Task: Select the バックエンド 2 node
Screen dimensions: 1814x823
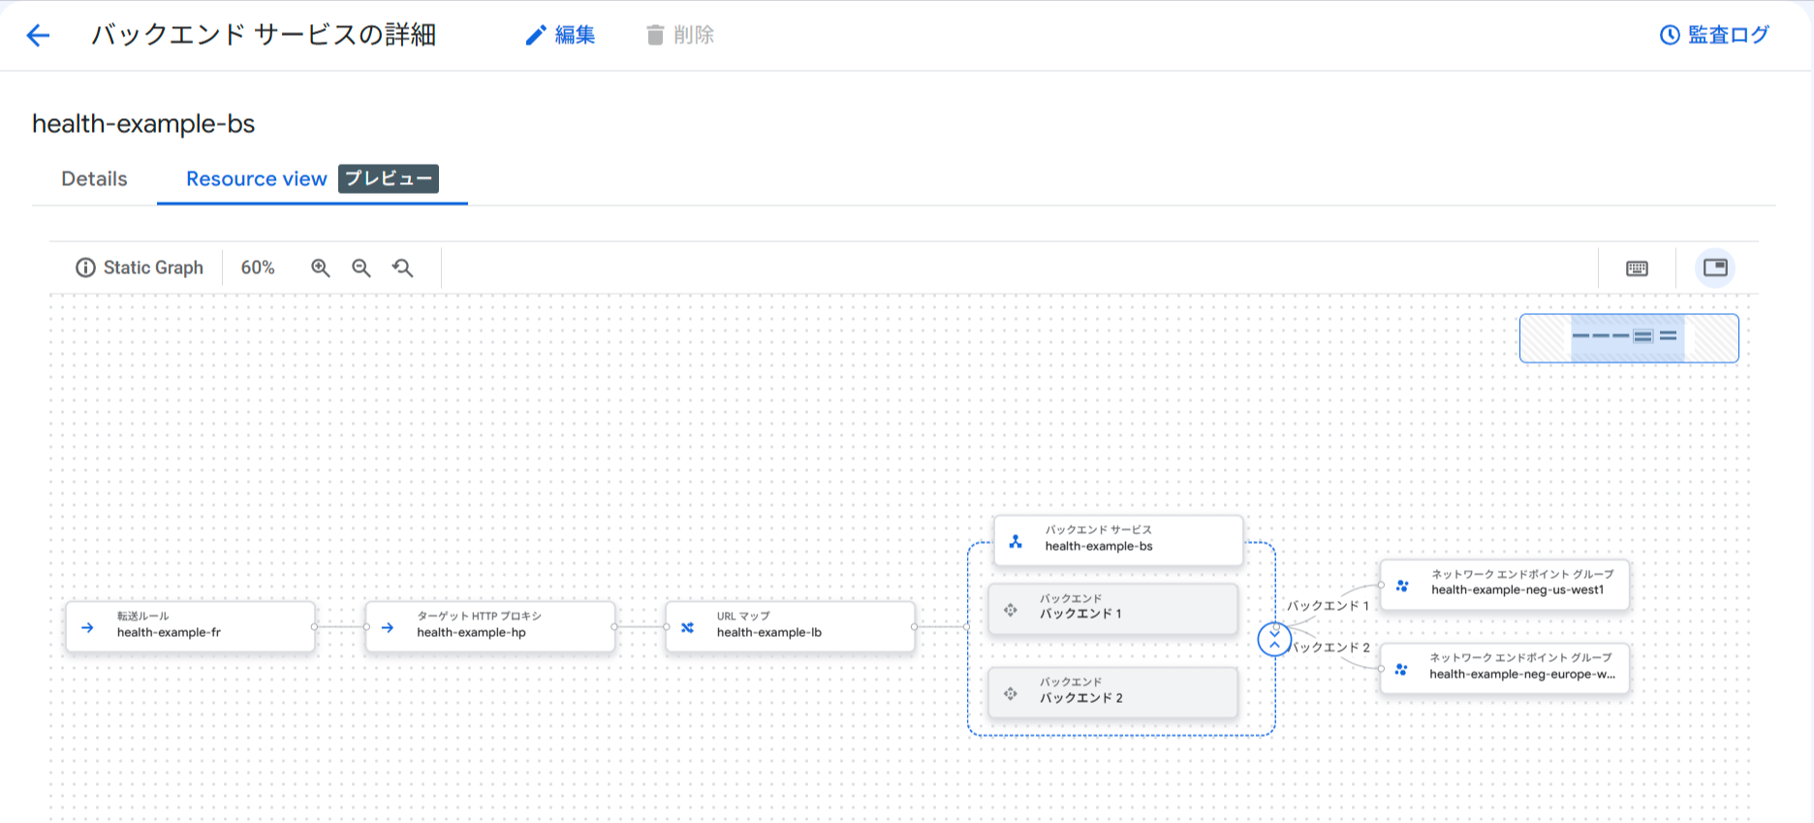Action: [x=1113, y=692]
